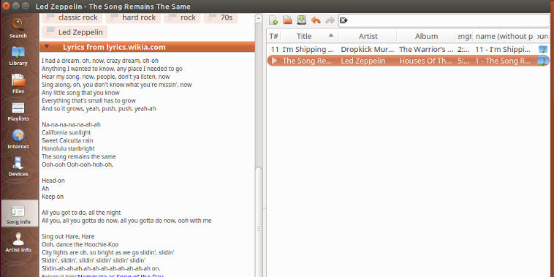Select the 'Dropkick Mur...' artist cell
554x277 pixels.
click(x=367, y=50)
